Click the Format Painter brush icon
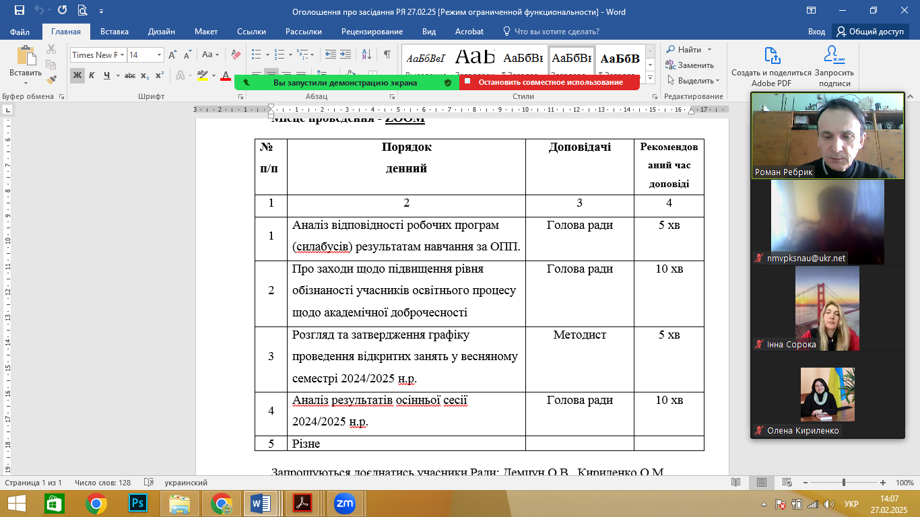The width and height of the screenshot is (920, 517). coord(51,79)
